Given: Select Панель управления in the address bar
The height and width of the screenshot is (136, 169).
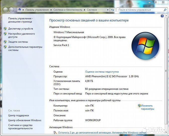Looking at the screenshot, I should [37, 10].
